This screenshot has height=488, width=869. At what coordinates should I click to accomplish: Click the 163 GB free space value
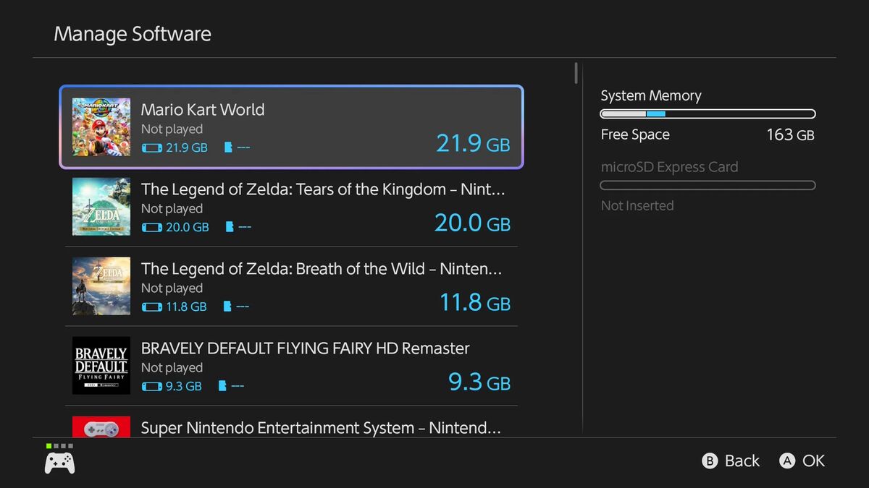click(790, 134)
